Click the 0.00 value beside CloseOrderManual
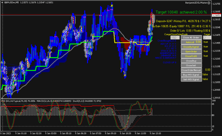The height and width of the screenshot is (136, 222). pos(207,70)
